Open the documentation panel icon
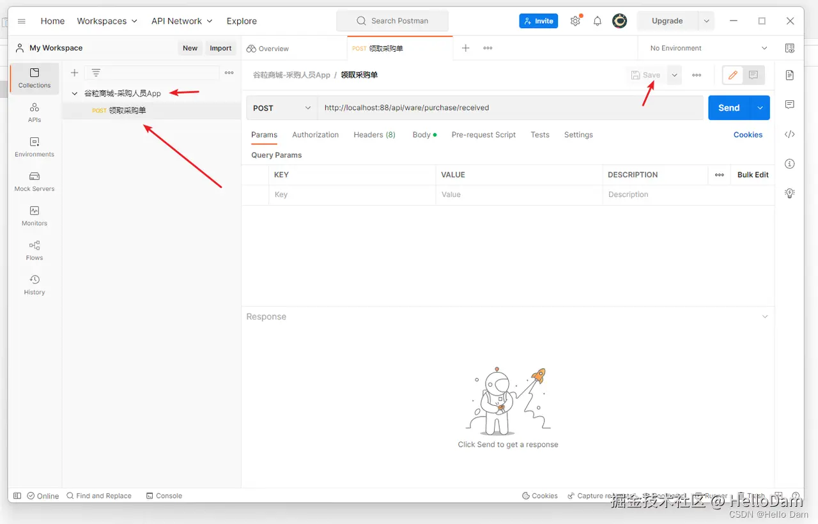This screenshot has height=524, width=818. (x=790, y=75)
